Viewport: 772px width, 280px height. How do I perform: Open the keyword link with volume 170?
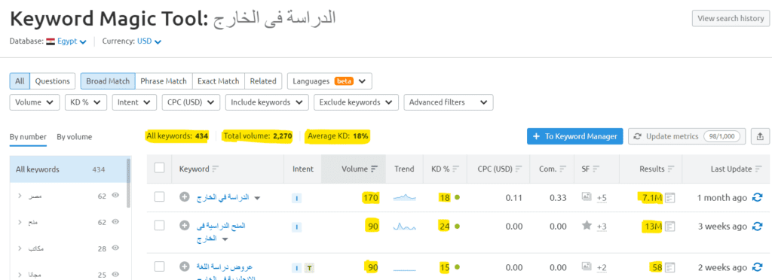[223, 197]
